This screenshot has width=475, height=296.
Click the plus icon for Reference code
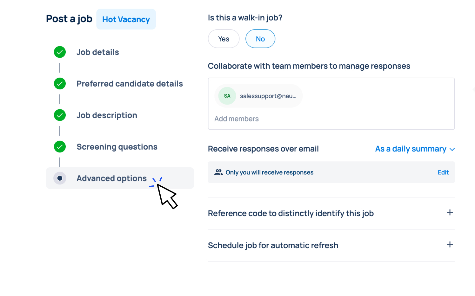click(450, 213)
